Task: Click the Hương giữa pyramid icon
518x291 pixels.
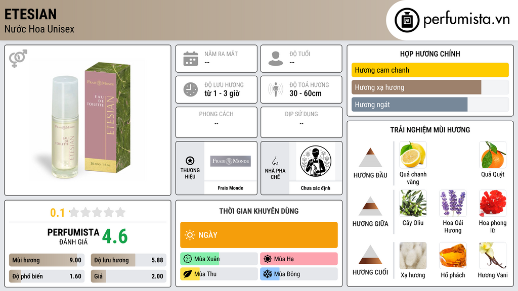Action: 370,206
